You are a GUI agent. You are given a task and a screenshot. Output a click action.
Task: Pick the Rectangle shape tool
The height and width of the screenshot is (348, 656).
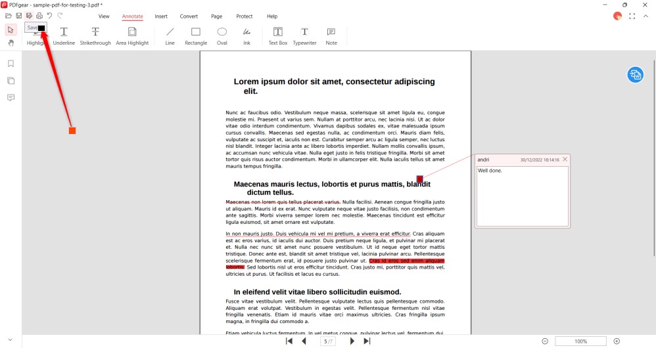196,36
